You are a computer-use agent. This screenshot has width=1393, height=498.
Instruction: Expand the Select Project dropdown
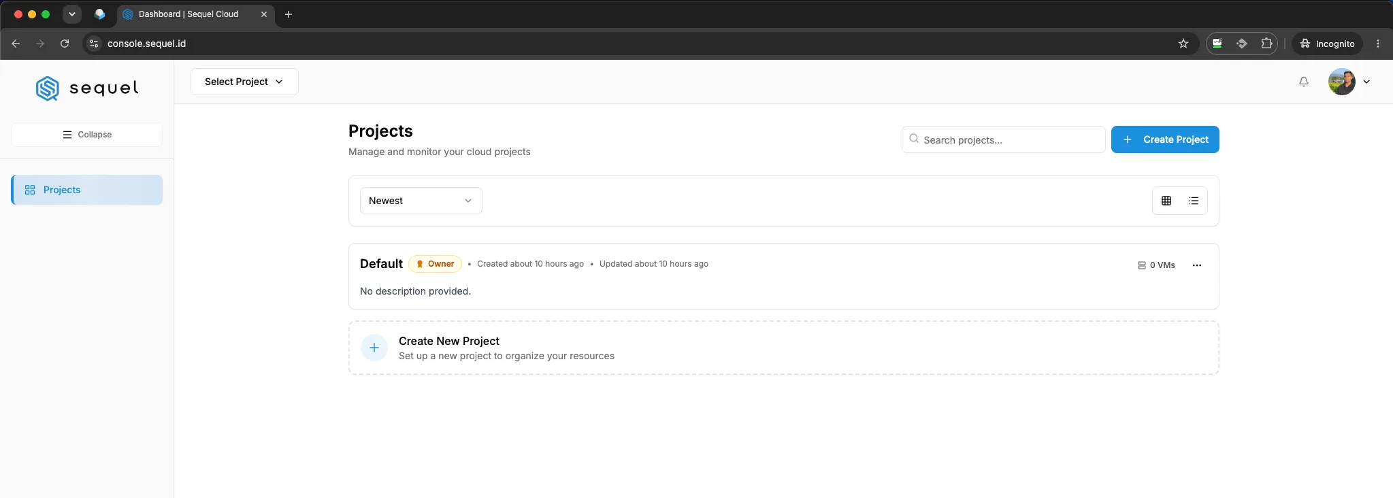point(244,82)
